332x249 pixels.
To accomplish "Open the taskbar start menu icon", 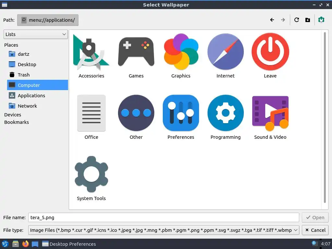I will click(x=5, y=244).
